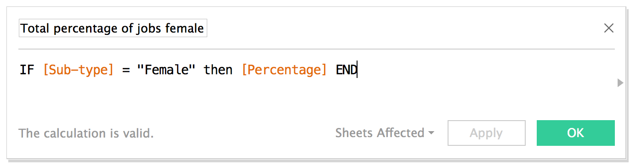Click the [Sub-type] field reference in the formula
Image resolution: width=636 pixels, height=166 pixels.
[x=78, y=71]
